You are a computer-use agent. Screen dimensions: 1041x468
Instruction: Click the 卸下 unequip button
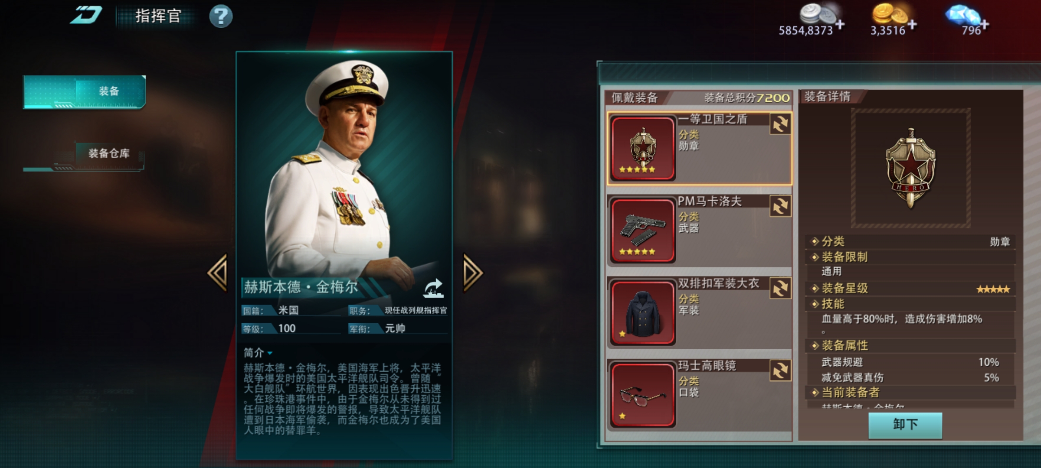(905, 425)
